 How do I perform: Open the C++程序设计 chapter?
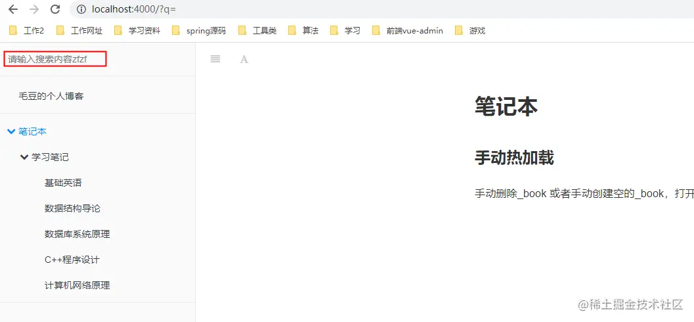coord(72,260)
